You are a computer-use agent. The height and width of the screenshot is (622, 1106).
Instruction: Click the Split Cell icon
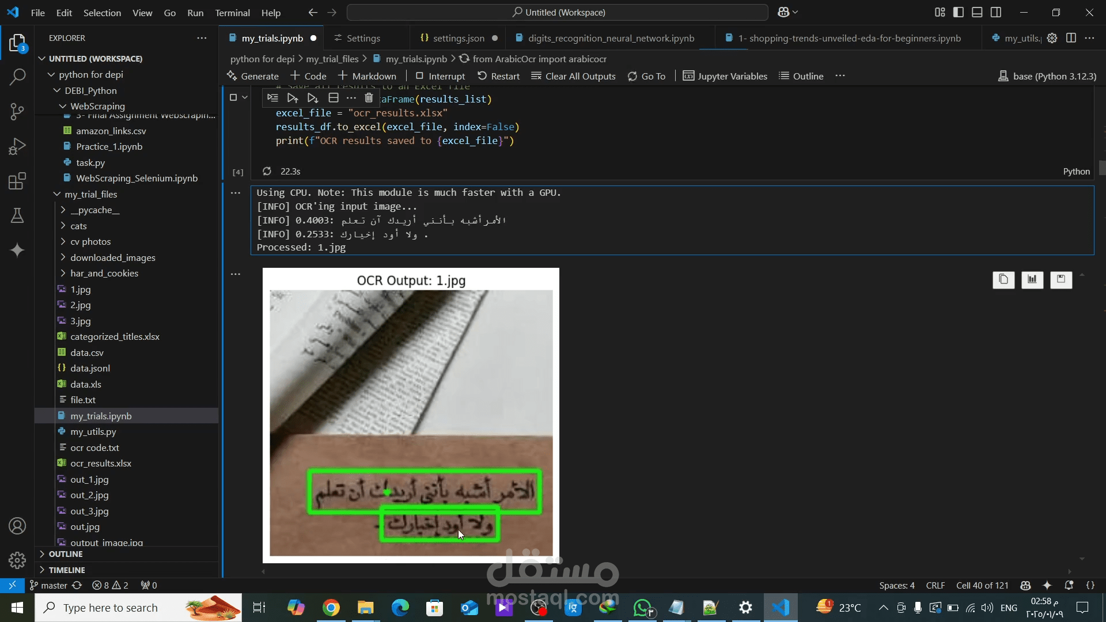click(x=333, y=98)
